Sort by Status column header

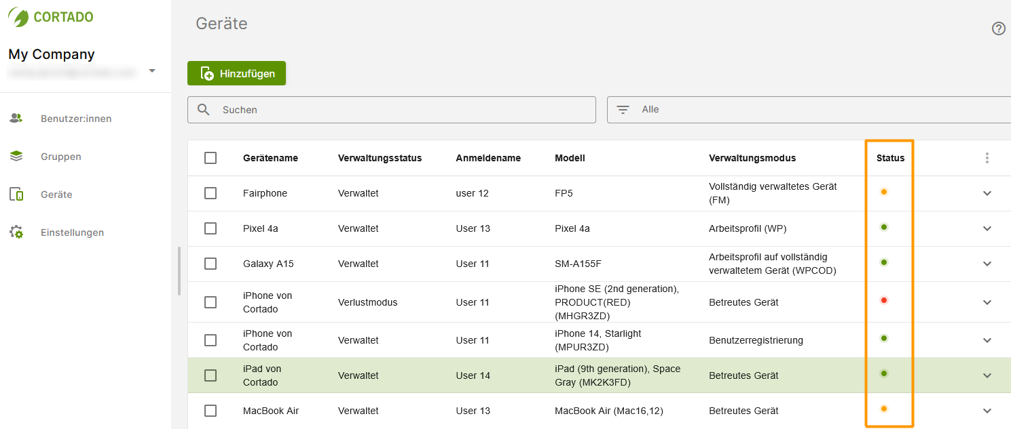pyautogui.click(x=890, y=158)
